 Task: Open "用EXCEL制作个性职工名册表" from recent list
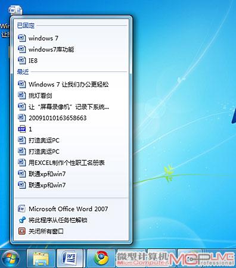coord(71,163)
